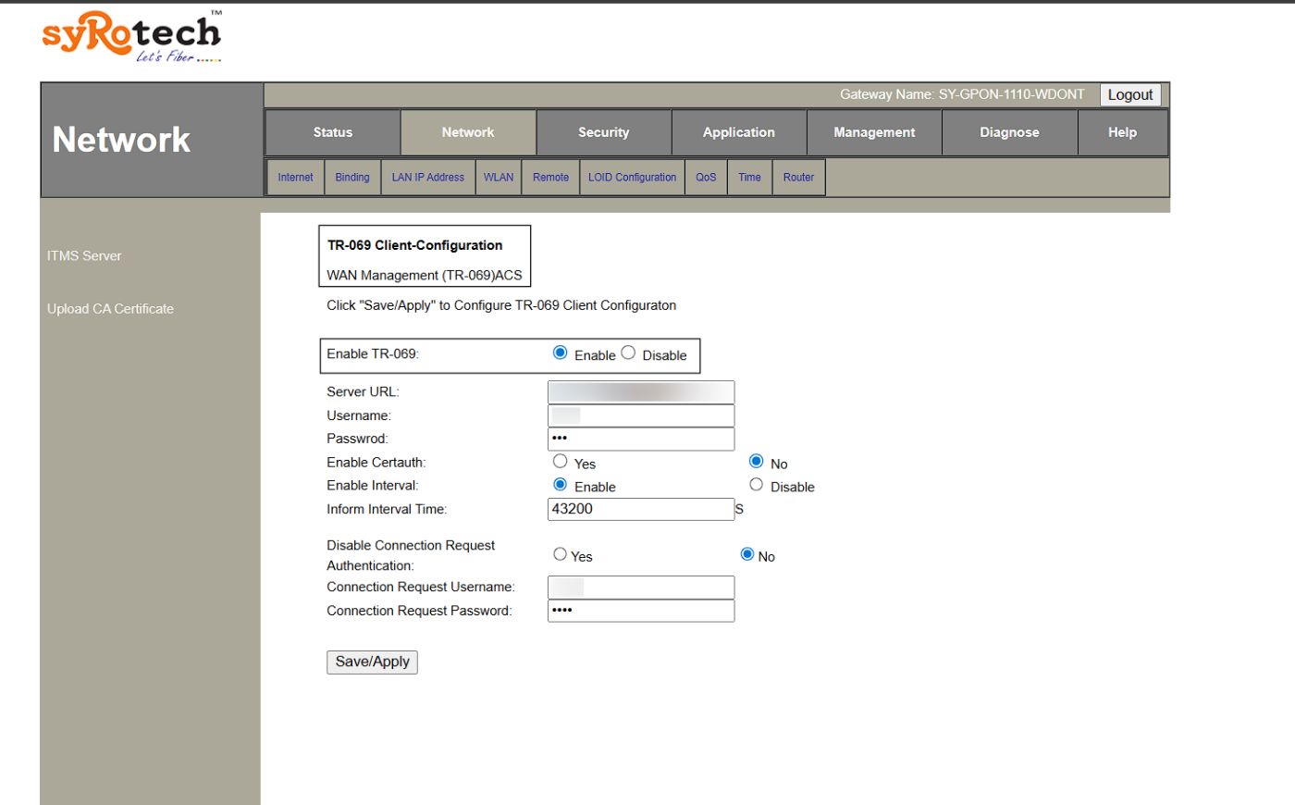The height and width of the screenshot is (805, 1295).
Task: Open the Upload CA Certificate page
Action: (x=110, y=308)
